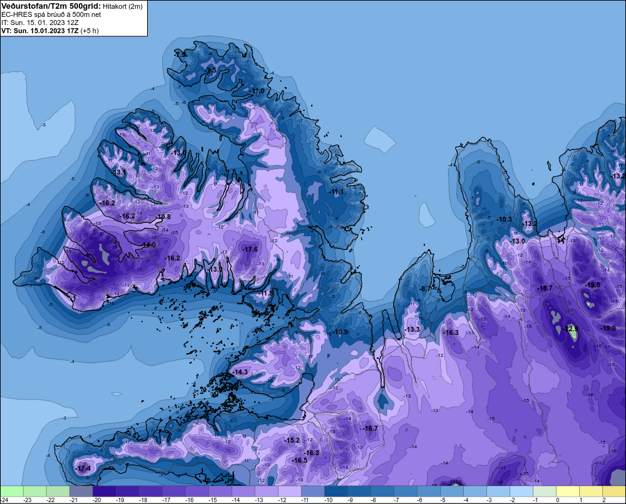Pick the yellow legend swatch between 0 and 1
This screenshot has width=626, height=504.
568,491
